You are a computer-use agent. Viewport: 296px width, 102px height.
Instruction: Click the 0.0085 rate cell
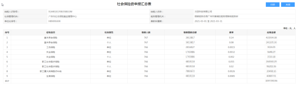231,76
